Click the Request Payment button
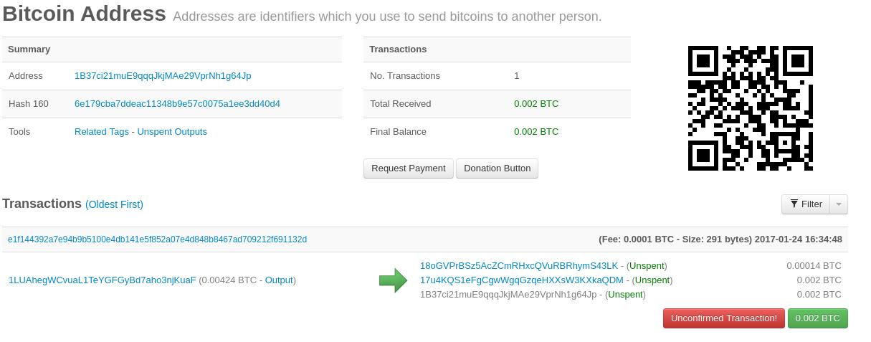871x342 pixels. pos(409,168)
